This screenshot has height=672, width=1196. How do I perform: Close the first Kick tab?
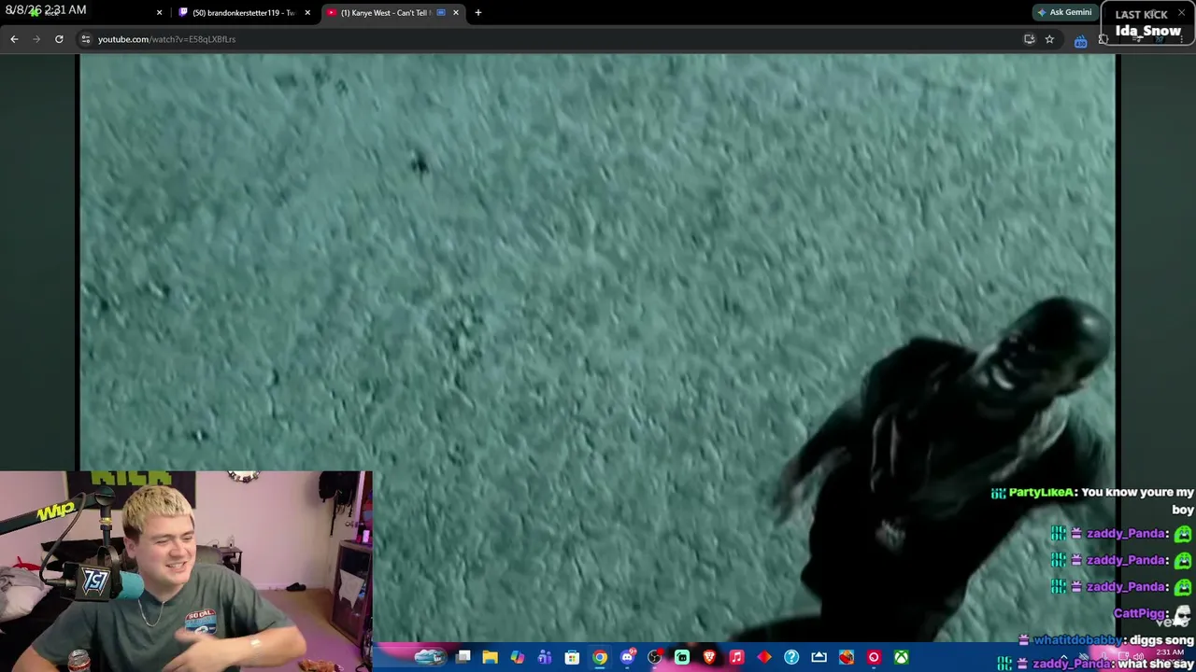(x=159, y=13)
